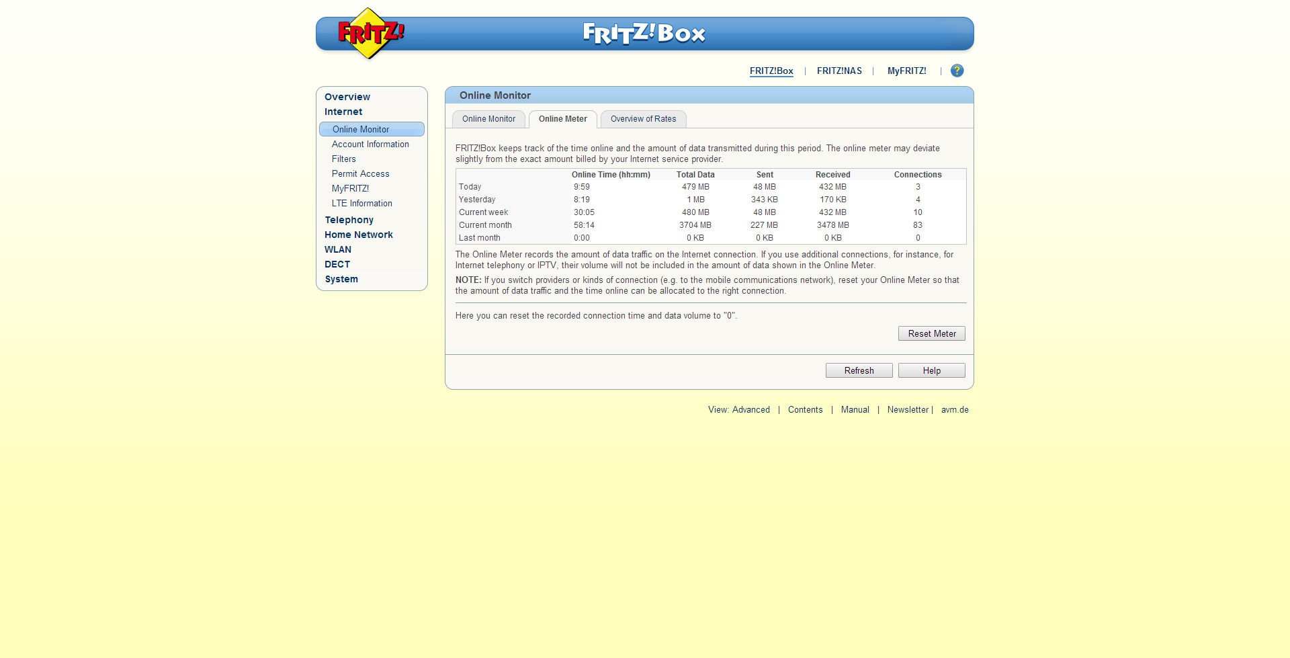
Task: Click the 58:14 online time value
Action: tap(584, 225)
